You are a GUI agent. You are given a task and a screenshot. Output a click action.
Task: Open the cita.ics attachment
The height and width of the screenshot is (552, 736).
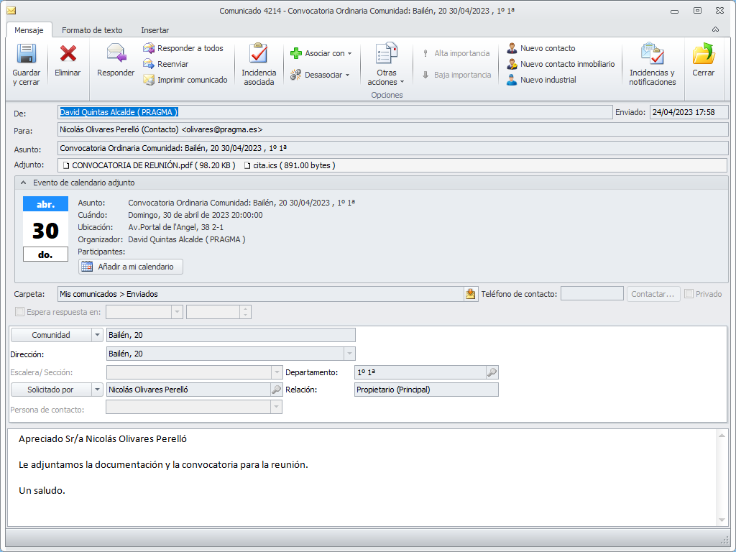290,165
